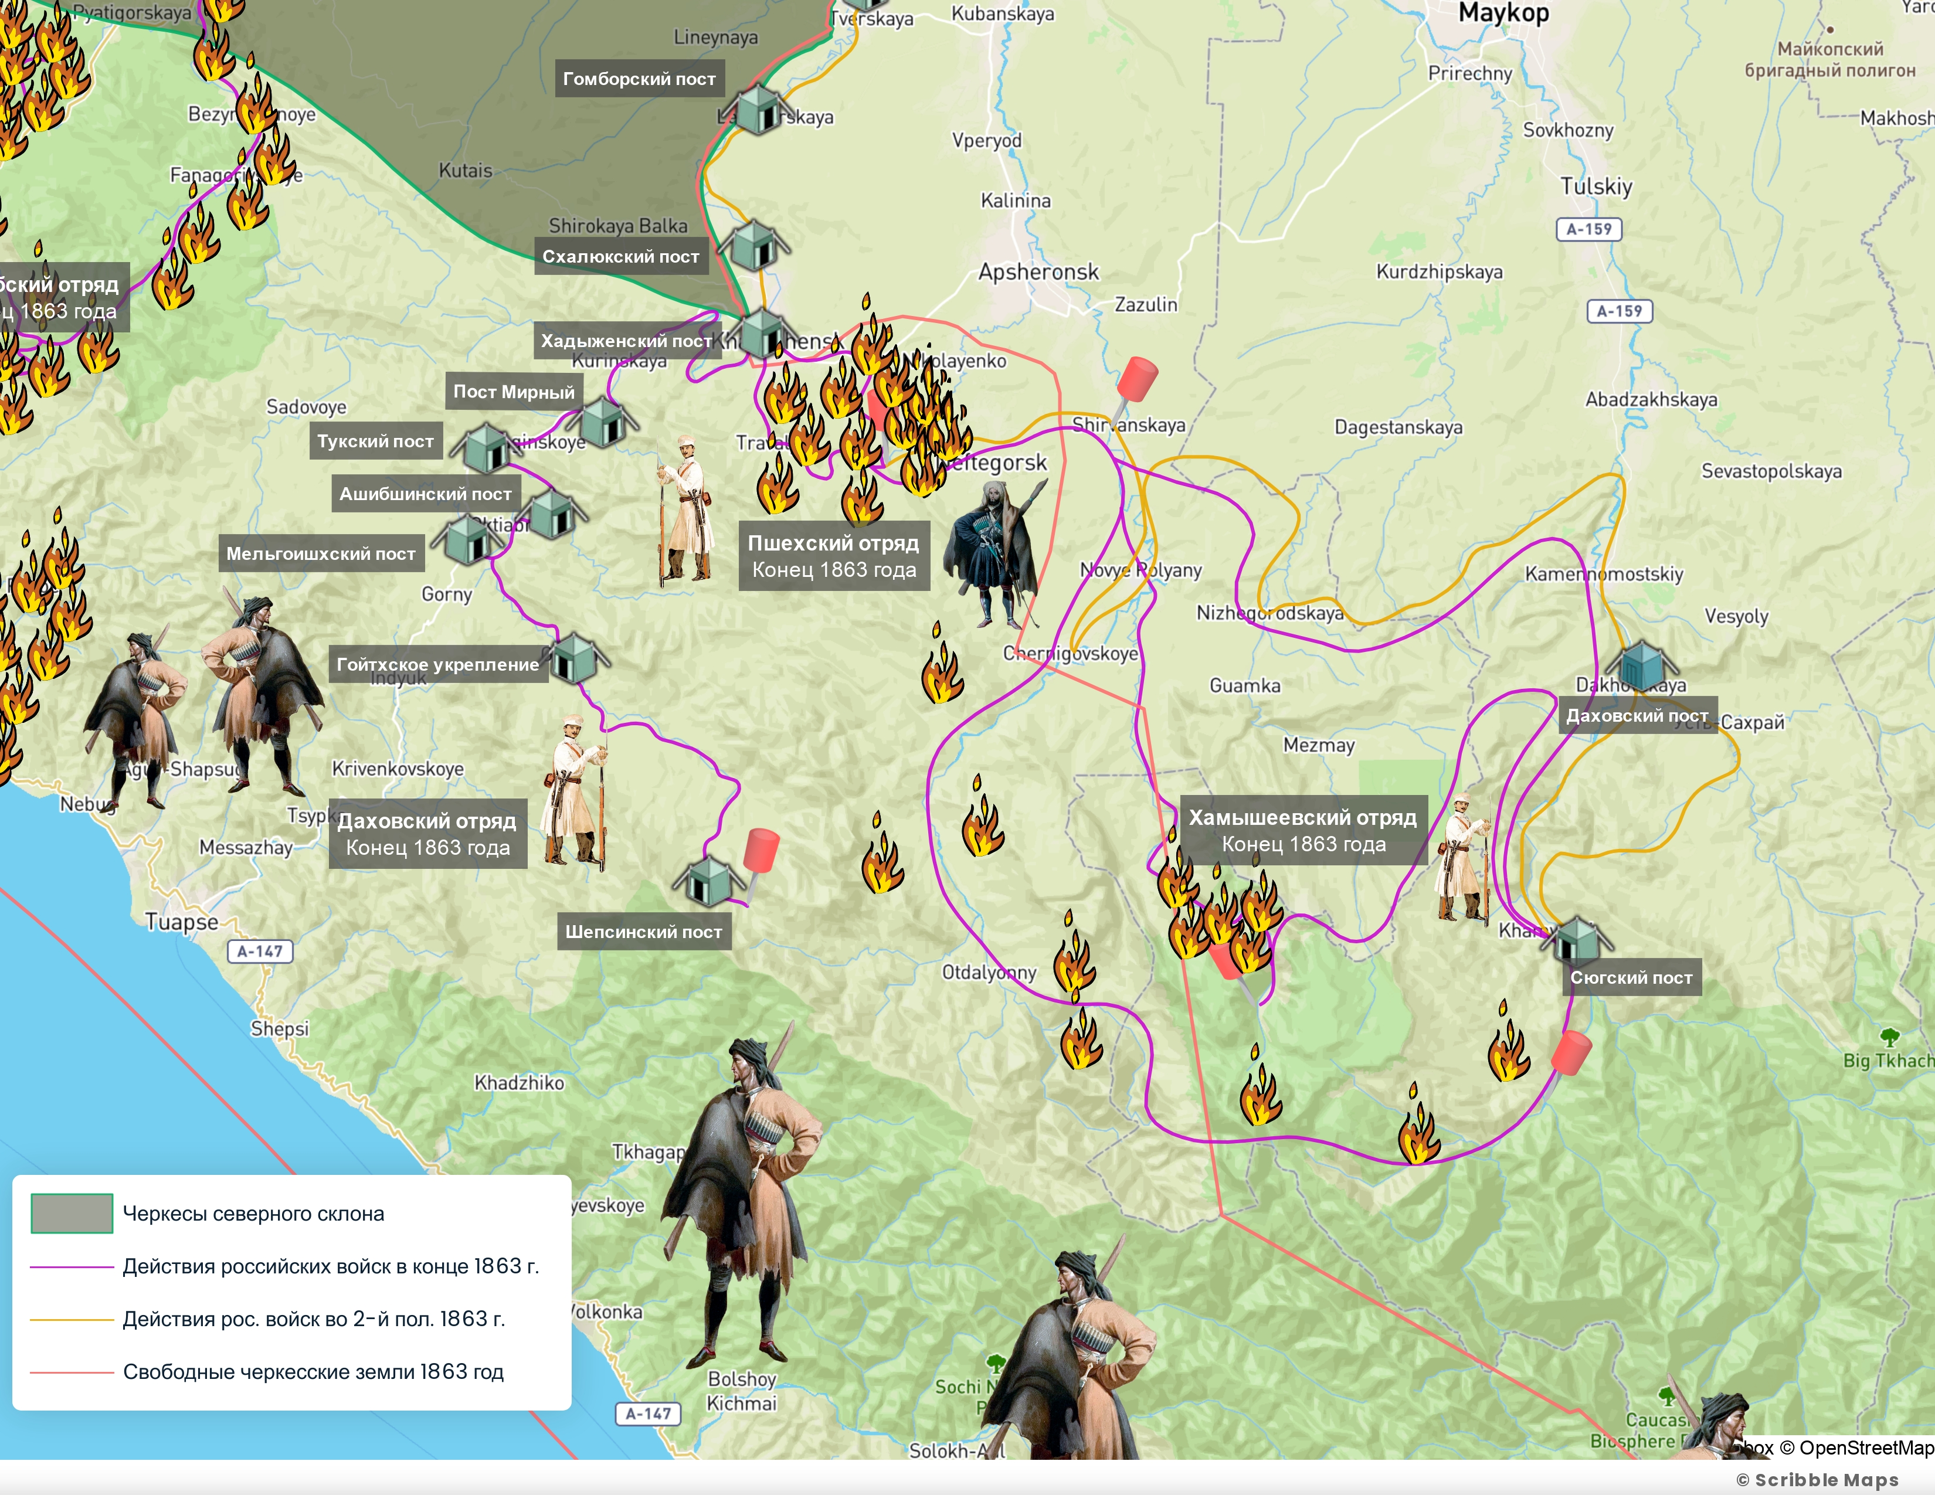This screenshot has width=1935, height=1495.
Task: Click the Dagestanskaya place label
Action: (1398, 428)
